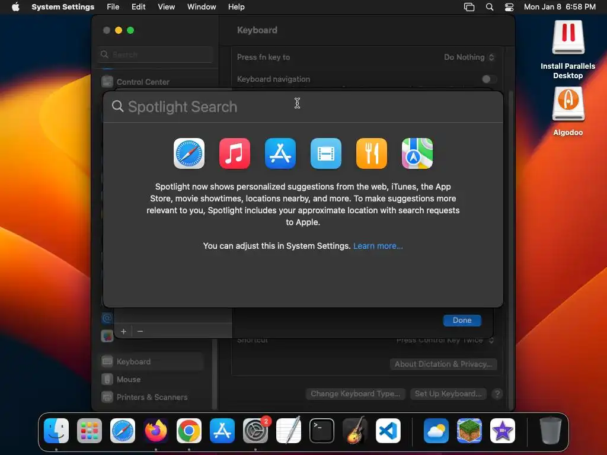607x455 pixels.
Task: Select Printers & Scanners in sidebar
Action: click(x=152, y=397)
